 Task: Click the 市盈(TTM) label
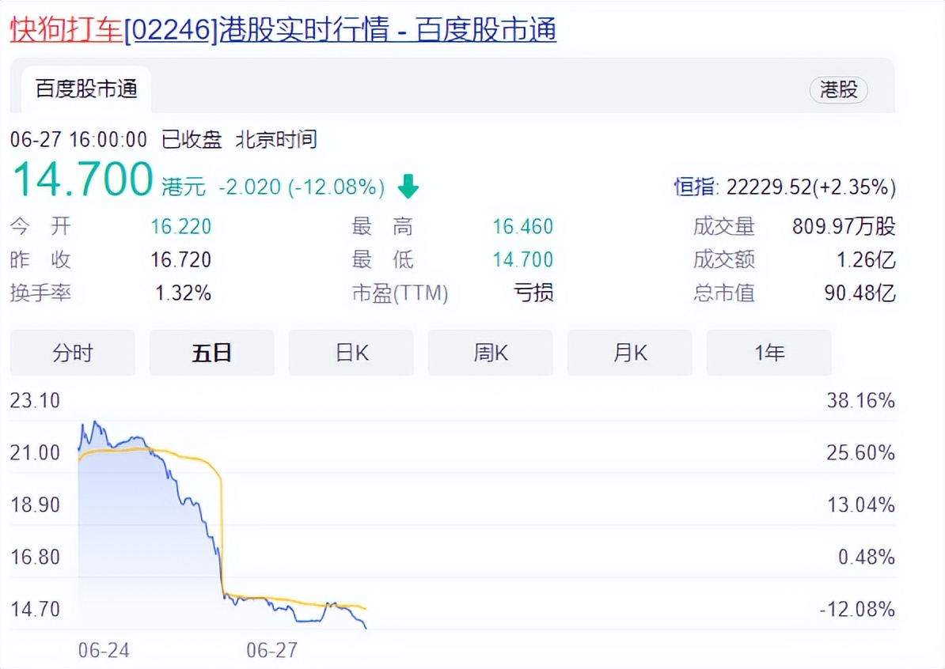coord(400,293)
